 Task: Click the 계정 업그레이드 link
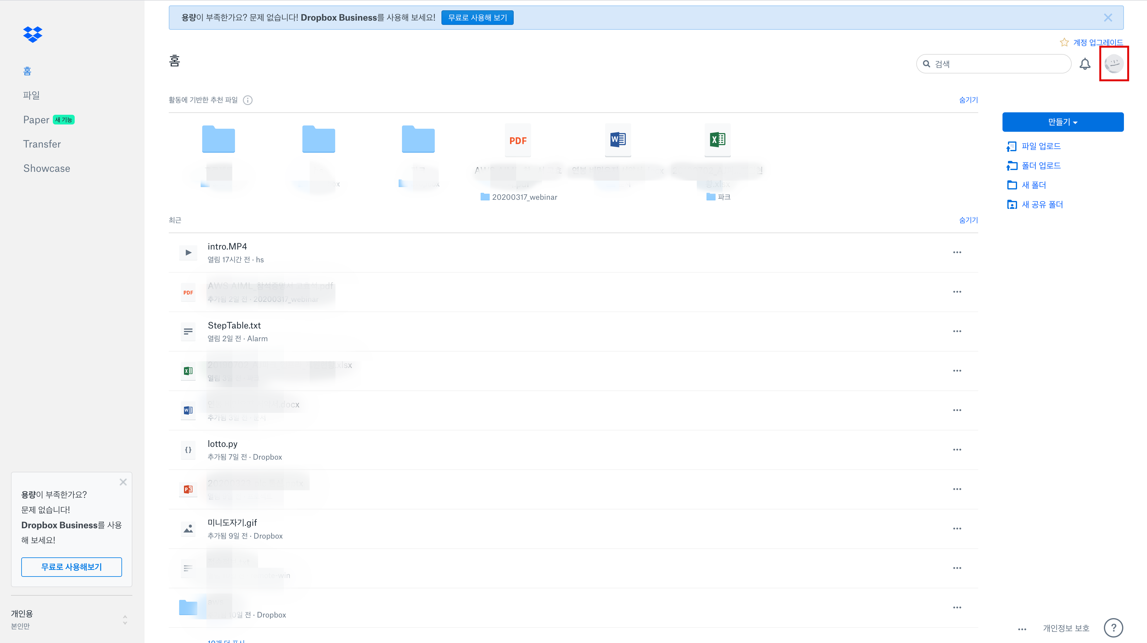1098,42
